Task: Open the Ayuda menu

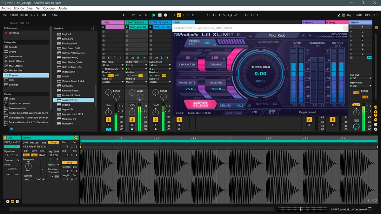Action: pos(63,8)
